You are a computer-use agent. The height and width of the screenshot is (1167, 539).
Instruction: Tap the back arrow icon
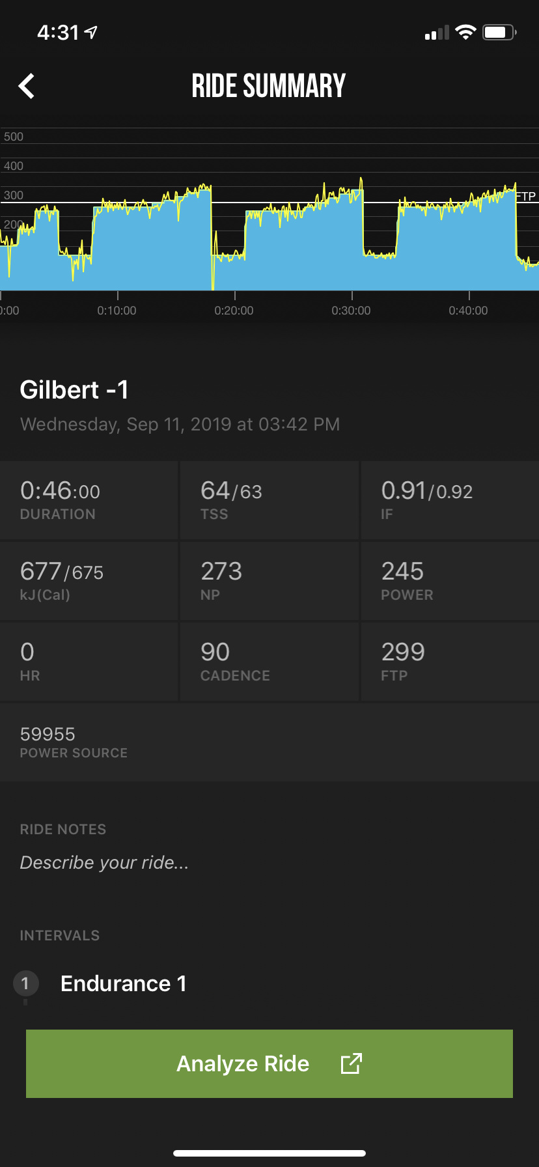27,86
